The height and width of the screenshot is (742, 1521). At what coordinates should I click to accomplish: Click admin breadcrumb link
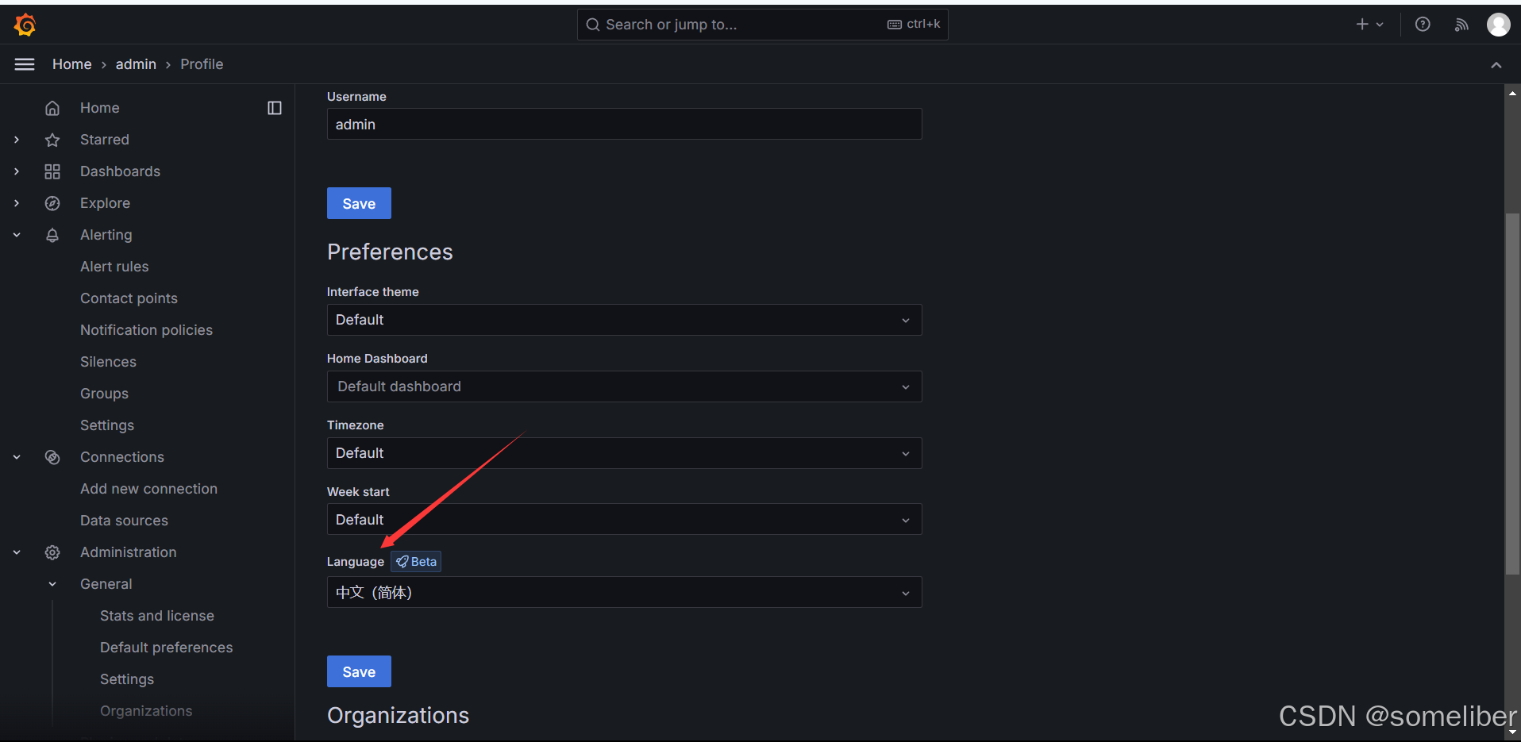[x=136, y=64]
